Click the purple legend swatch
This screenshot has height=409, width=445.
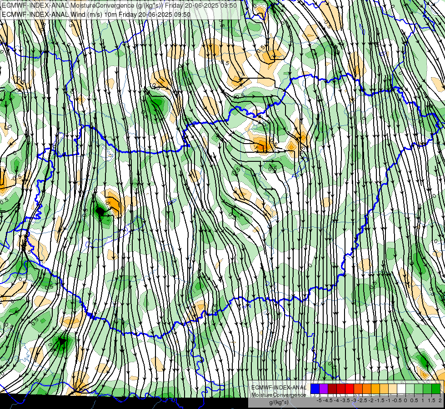point(324,389)
